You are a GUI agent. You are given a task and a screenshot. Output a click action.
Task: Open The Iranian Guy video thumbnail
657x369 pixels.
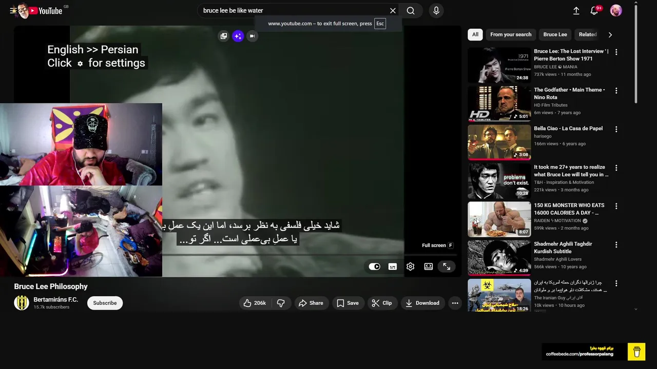[x=499, y=295]
